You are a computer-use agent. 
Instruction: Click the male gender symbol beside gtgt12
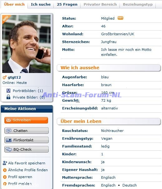click(x=5, y=77)
